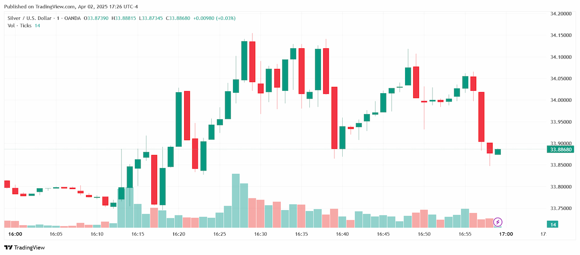
Task: Click the green 33.88680 current price tag
Action: [561, 150]
